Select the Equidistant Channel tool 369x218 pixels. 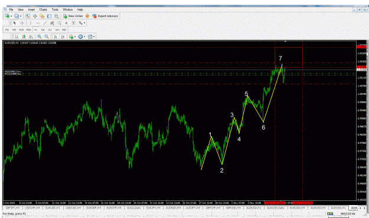point(52,23)
